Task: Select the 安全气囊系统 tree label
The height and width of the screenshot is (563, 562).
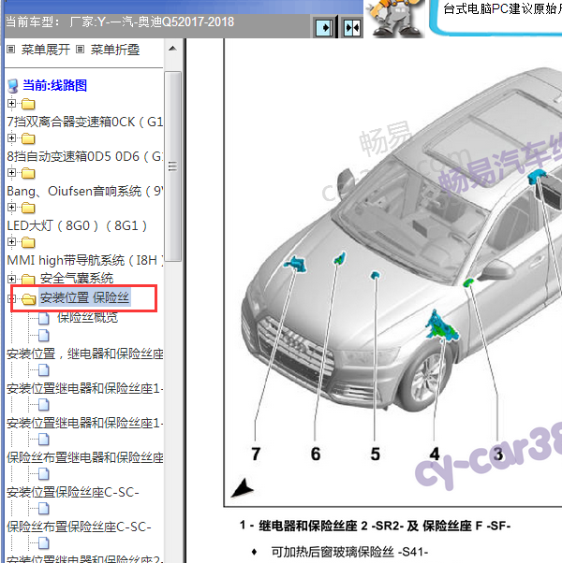Action: coord(77,279)
